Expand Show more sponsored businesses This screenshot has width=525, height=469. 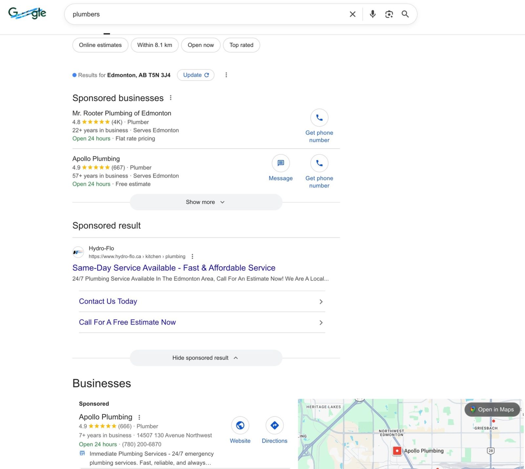206,202
